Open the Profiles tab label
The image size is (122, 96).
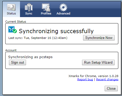[46, 13]
